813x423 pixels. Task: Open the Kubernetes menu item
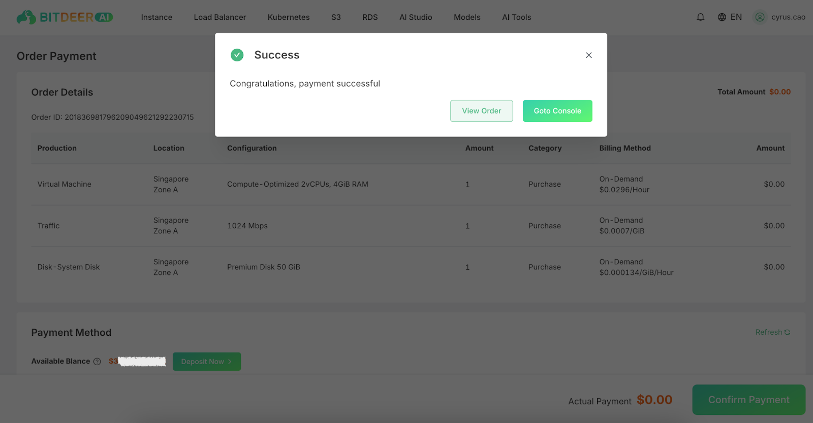coord(289,17)
